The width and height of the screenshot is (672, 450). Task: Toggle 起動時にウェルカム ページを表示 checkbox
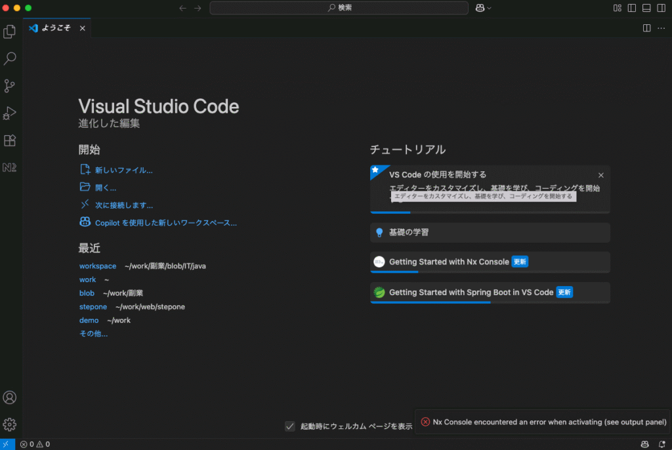click(x=290, y=426)
